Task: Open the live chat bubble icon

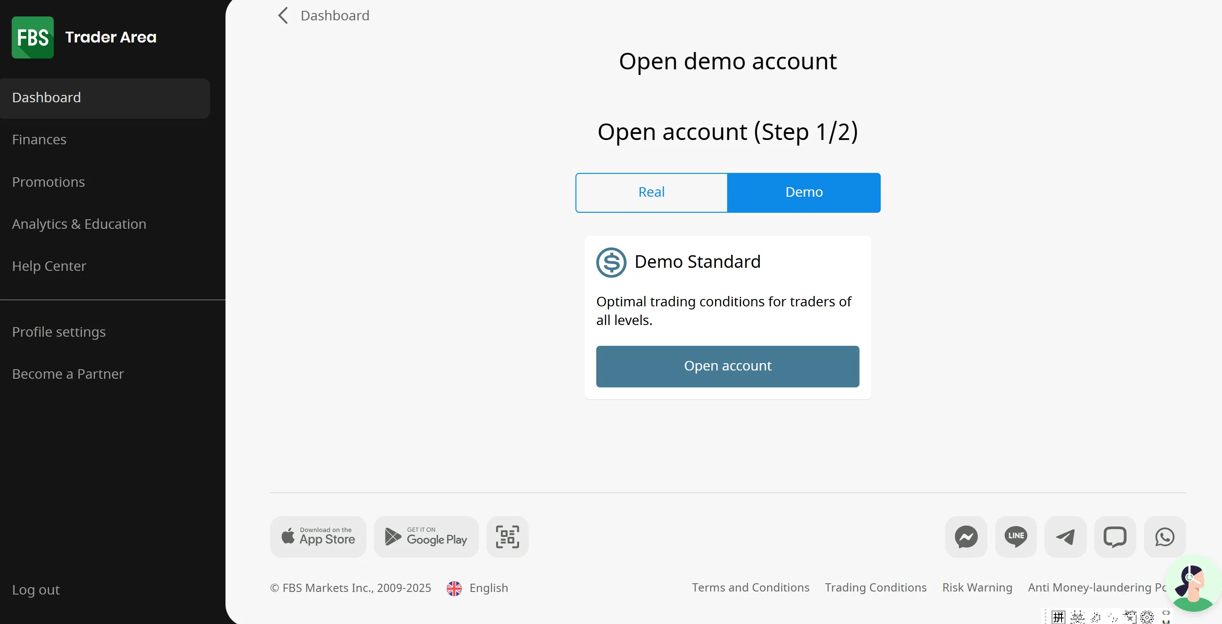Action: coord(1115,537)
